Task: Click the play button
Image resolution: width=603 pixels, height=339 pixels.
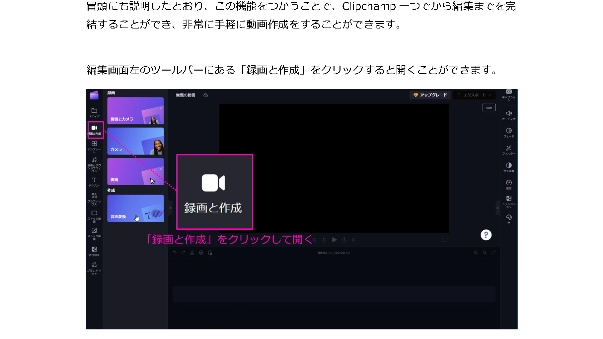Action: 334,240
